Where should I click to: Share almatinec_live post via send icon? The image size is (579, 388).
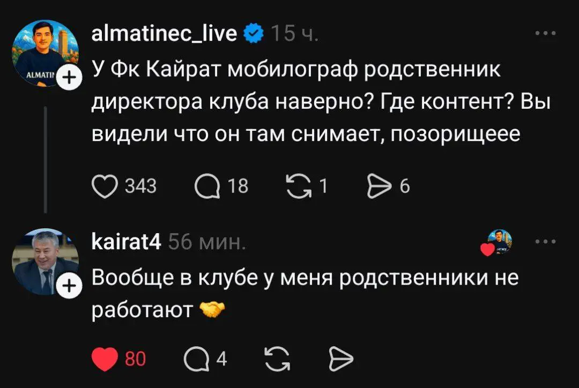(x=379, y=186)
